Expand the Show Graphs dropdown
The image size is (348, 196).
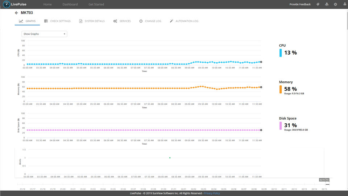pyautogui.click(x=44, y=34)
